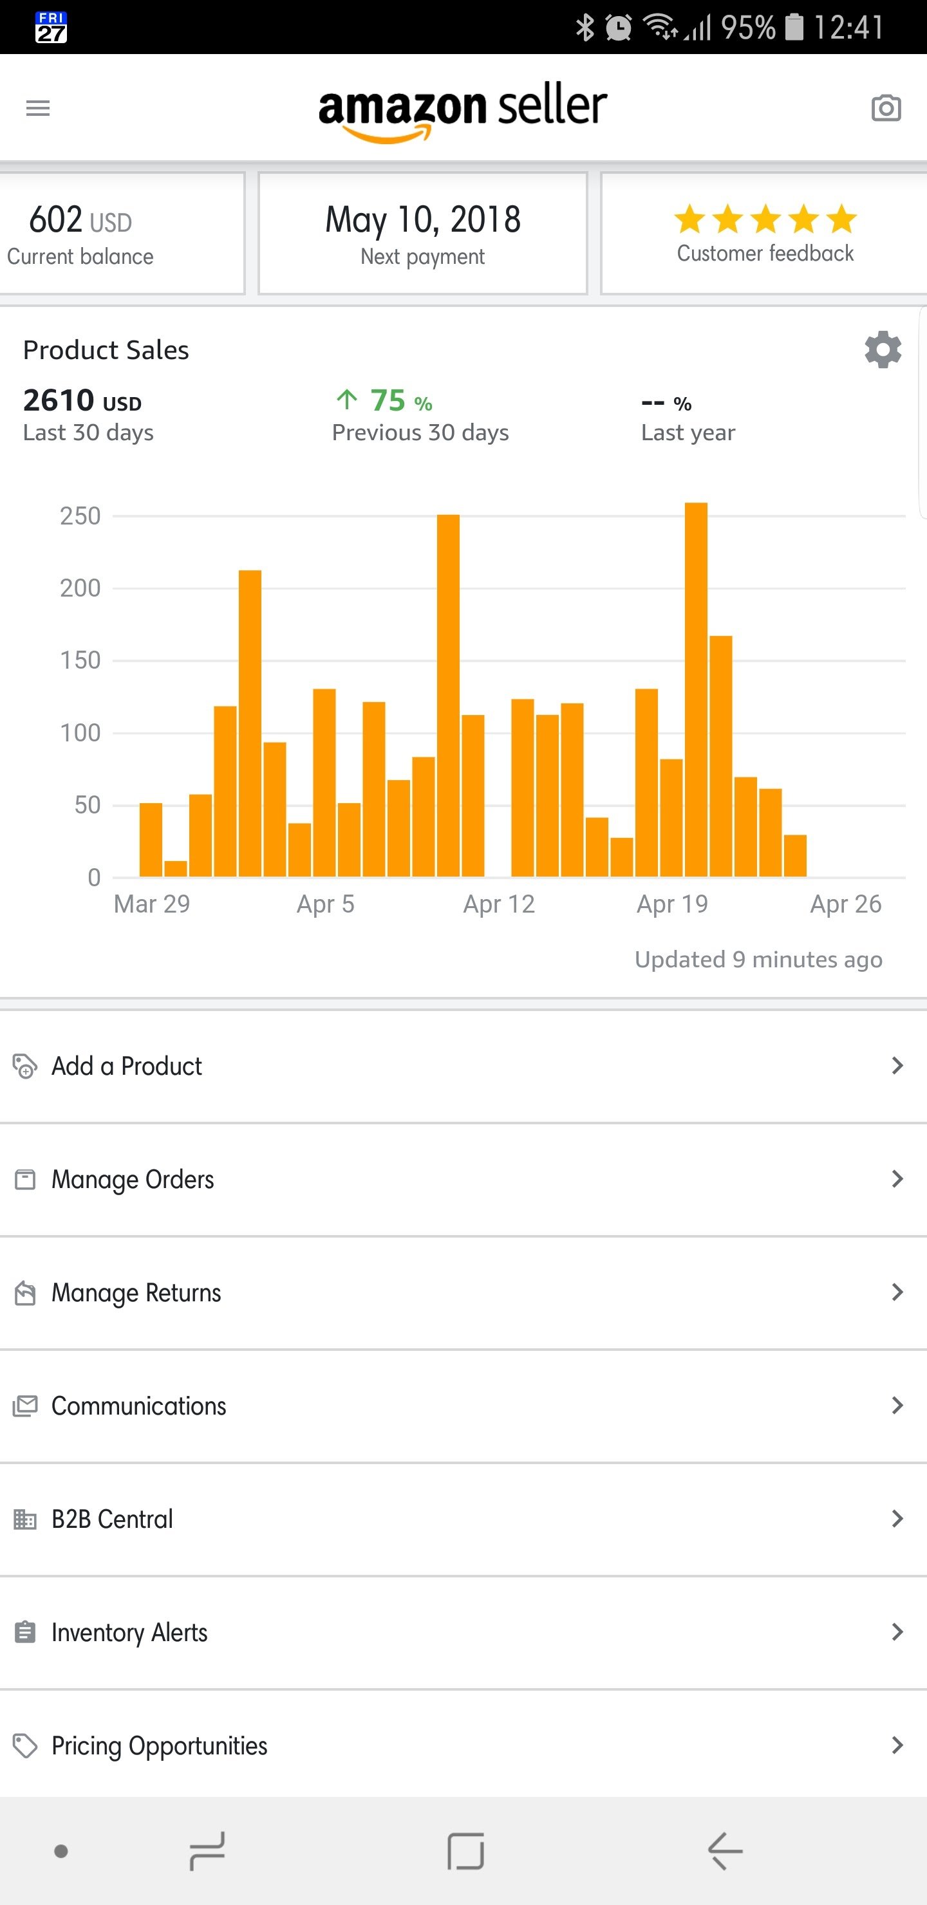
Task: Expand Pricing Opportunities chevron
Action: coord(897,1745)
